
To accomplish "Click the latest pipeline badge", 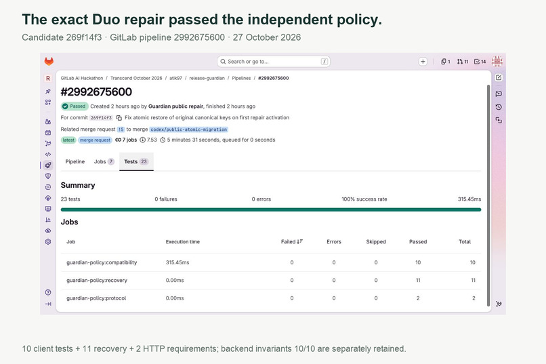I will tap(68, 140).
